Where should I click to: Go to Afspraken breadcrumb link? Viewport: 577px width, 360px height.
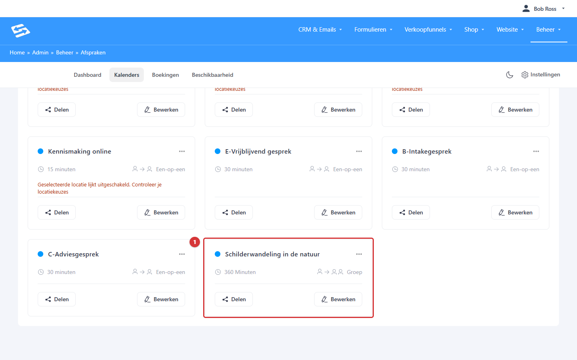coord(93,52)
